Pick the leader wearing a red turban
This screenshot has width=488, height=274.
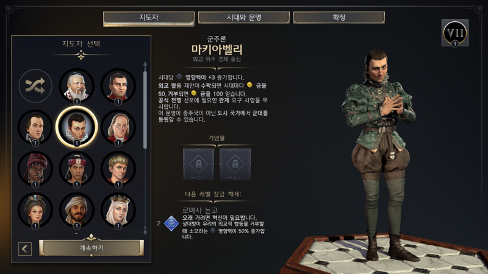pos(35,169)
